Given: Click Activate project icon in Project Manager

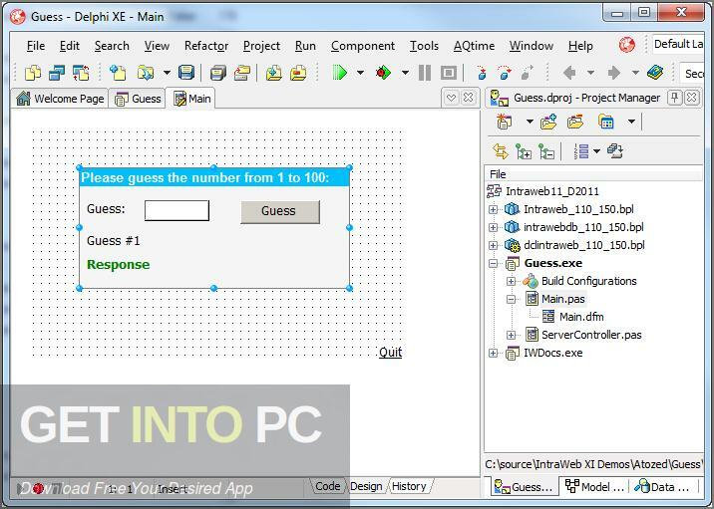Looking at the screenshot, I should tap(505, 122).
